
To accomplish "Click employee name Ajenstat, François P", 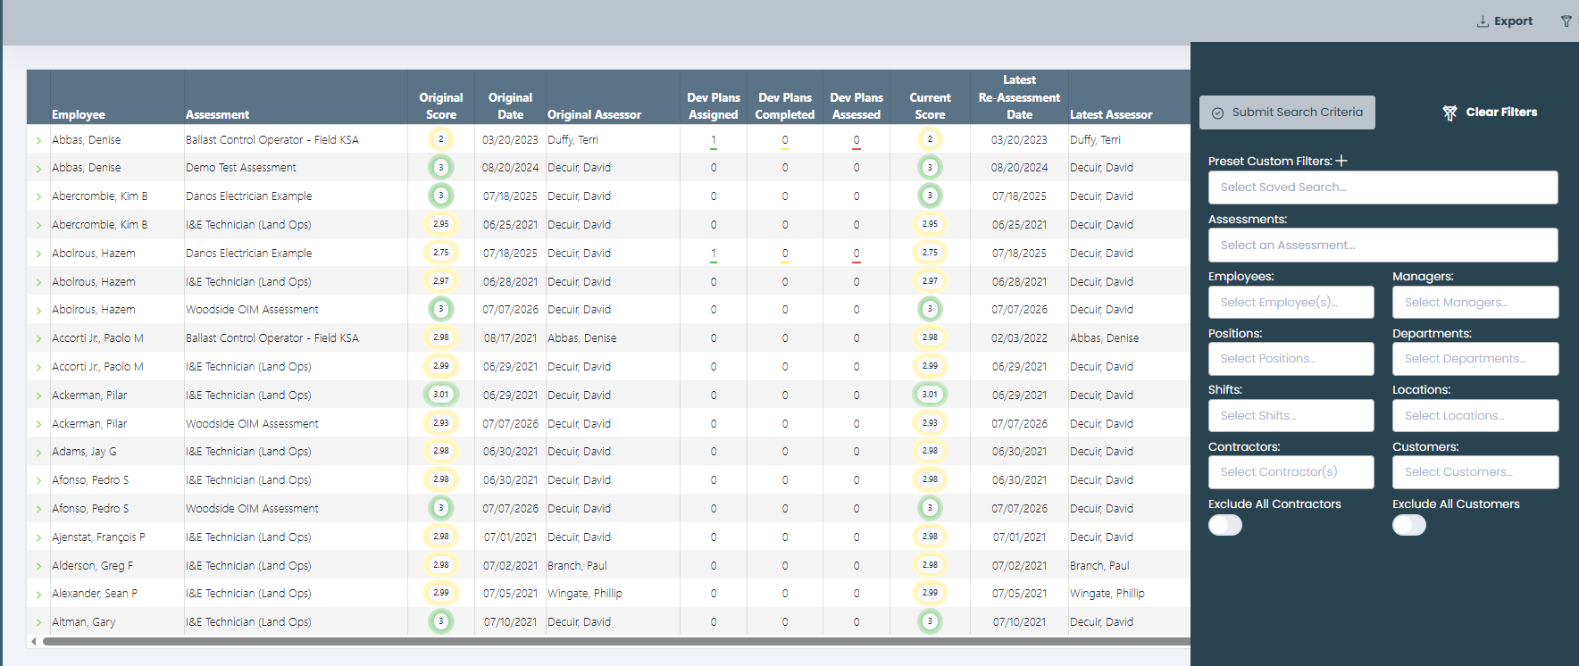I will point(98,537).
